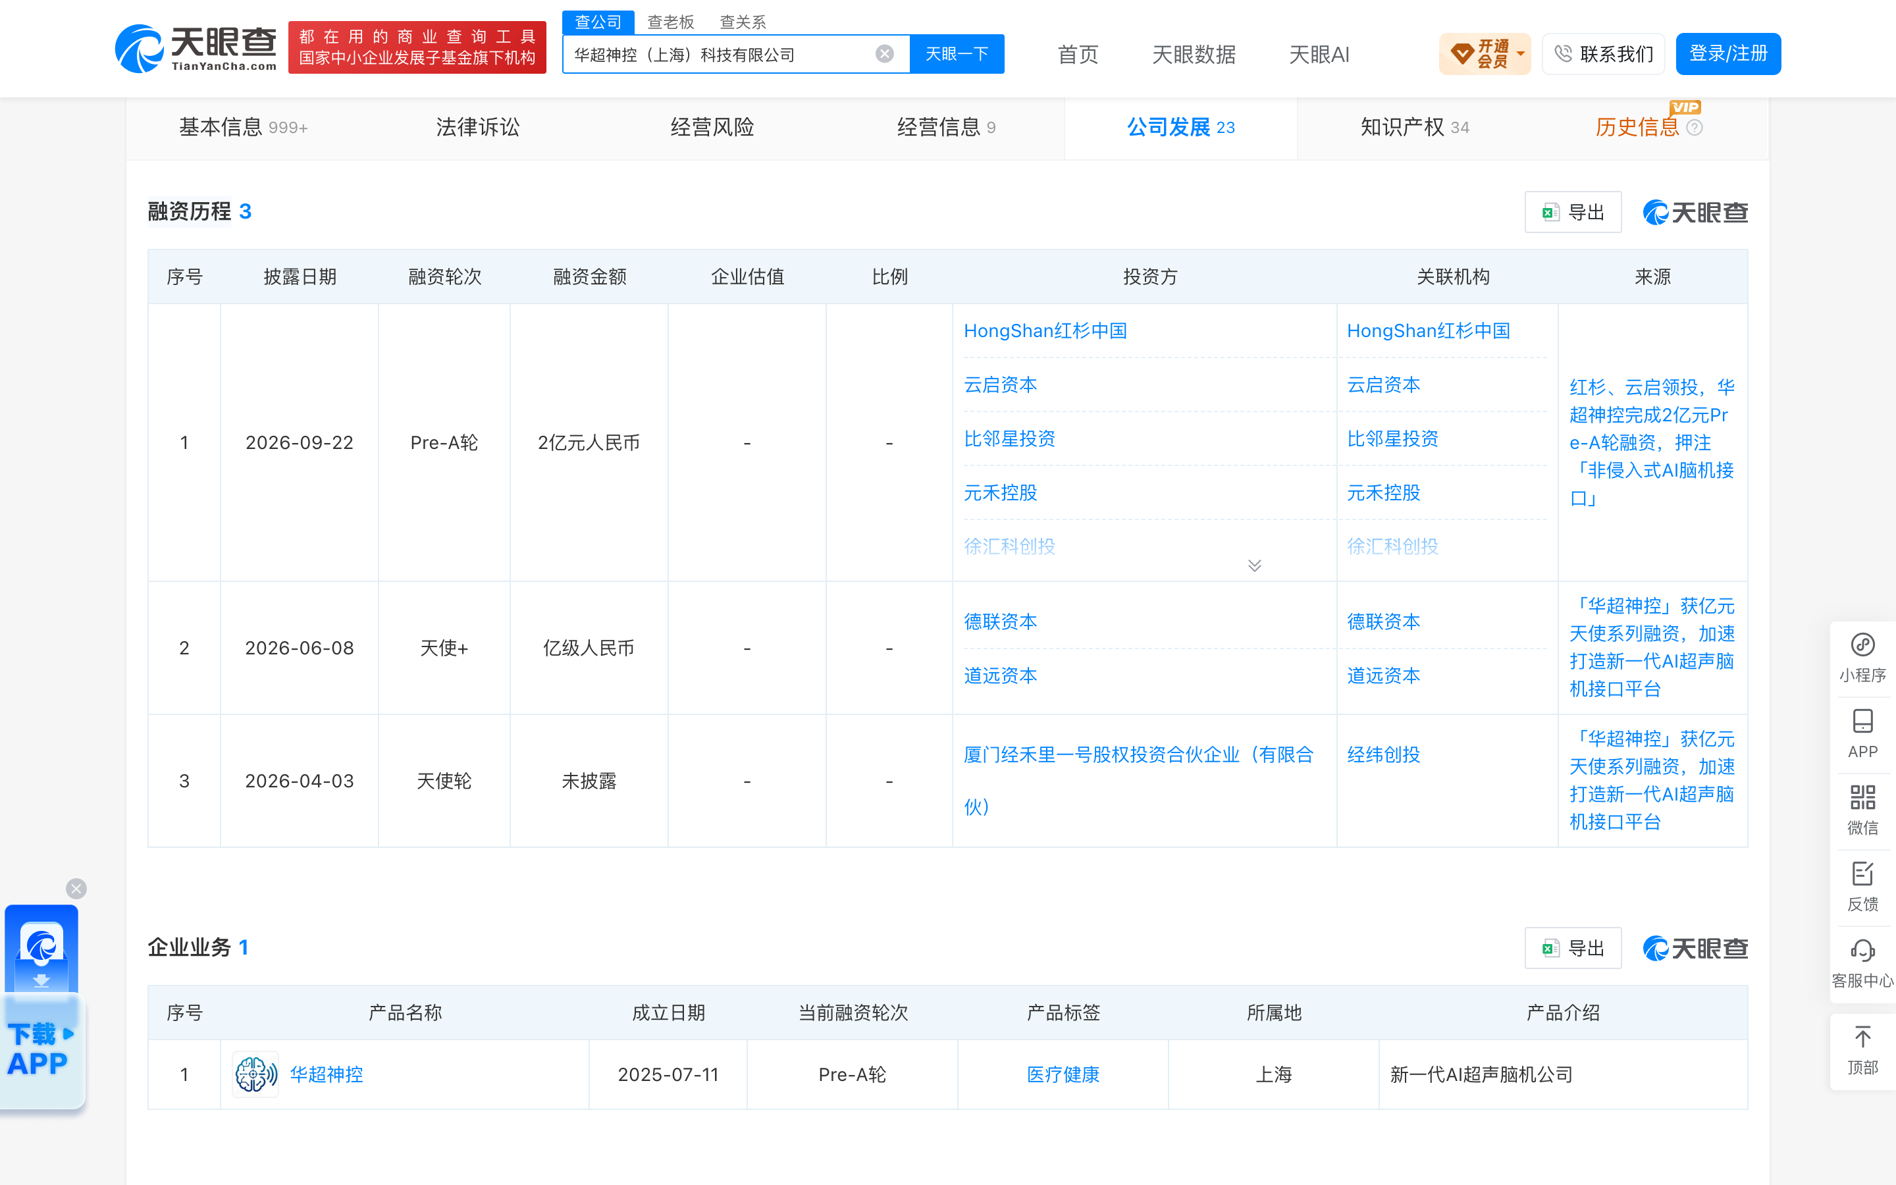
Task: Open the 医疗健康 product tag link
Action: coord(1063,1074)
